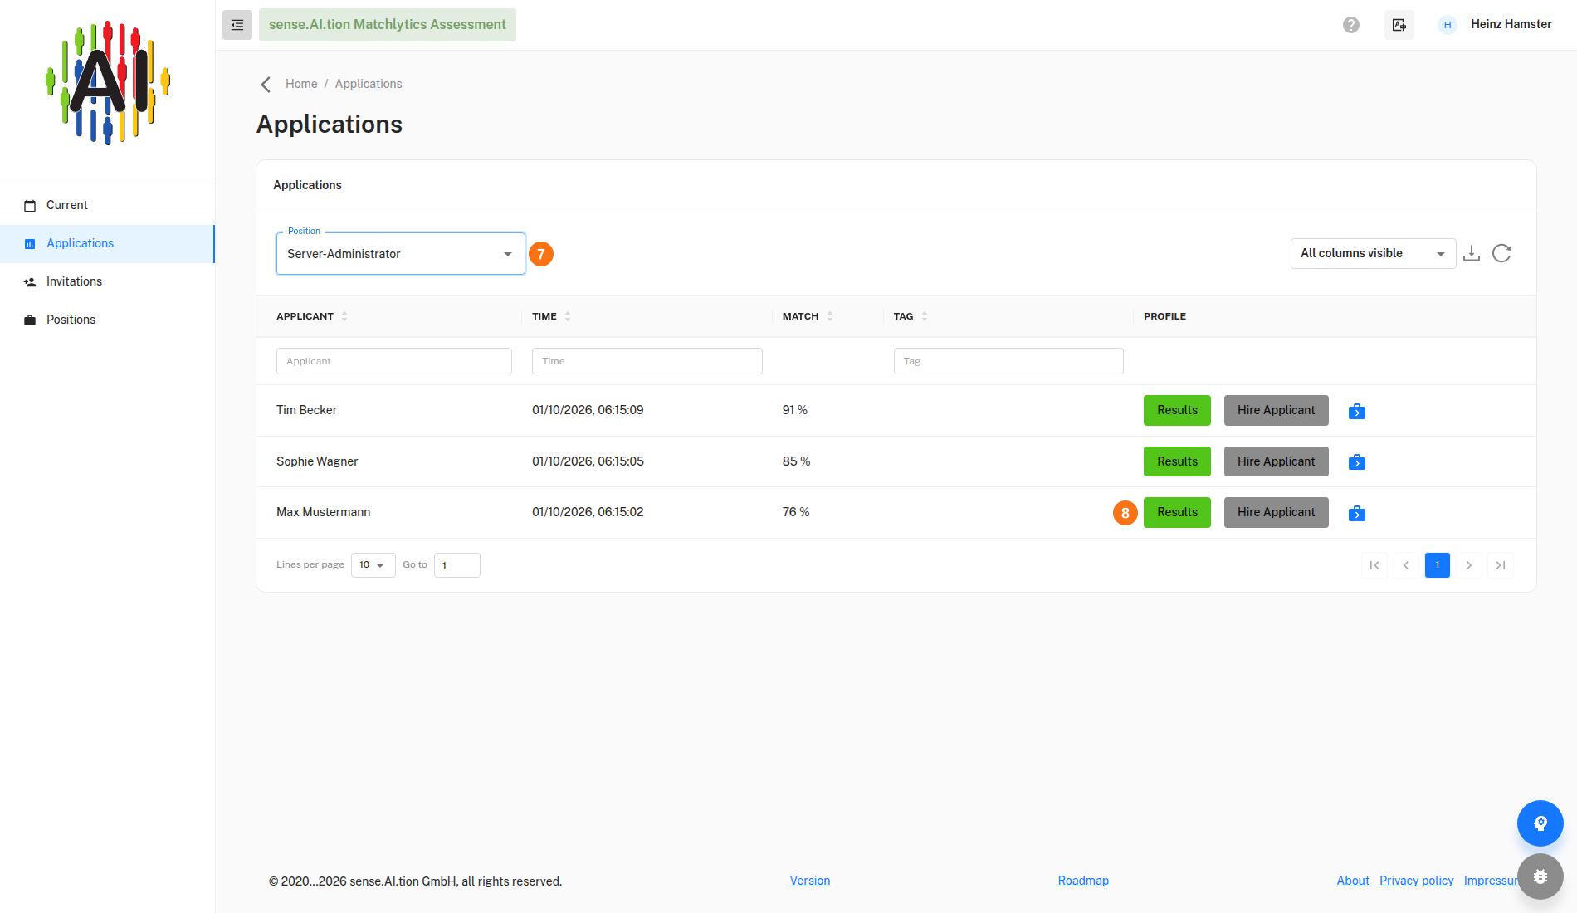Open Positions in the sidebar

click(x=108, y=320)
